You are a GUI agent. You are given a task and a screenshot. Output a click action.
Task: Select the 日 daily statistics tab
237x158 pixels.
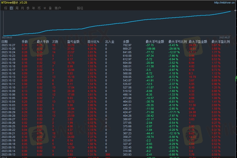pos(11,8)
